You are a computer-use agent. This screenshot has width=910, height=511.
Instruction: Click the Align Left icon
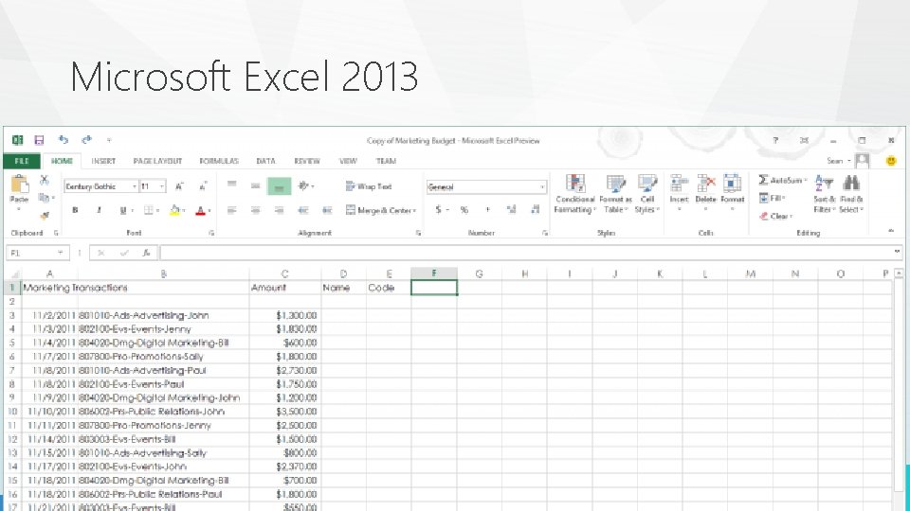tap(231, 210)
